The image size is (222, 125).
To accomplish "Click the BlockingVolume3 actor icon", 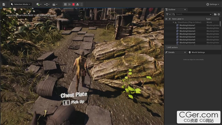I will point(177,31).
